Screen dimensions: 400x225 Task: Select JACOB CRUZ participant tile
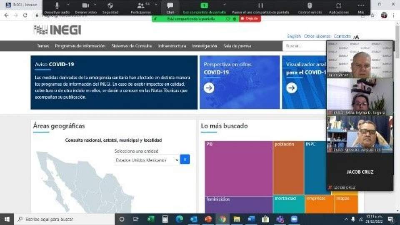tap(360, 172)
